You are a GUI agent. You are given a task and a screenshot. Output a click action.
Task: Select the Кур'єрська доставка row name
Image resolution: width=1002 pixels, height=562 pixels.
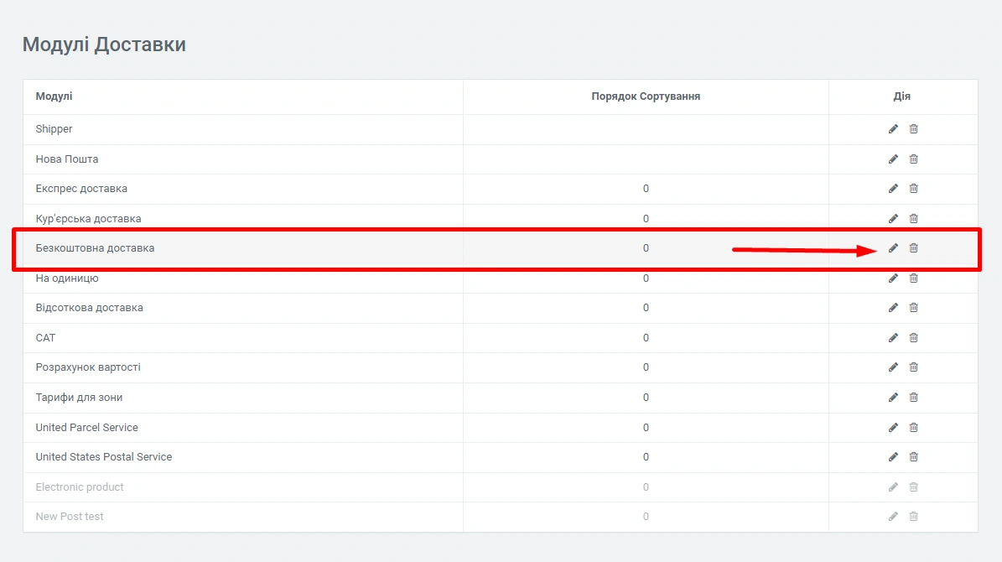[x=88, y=219]
